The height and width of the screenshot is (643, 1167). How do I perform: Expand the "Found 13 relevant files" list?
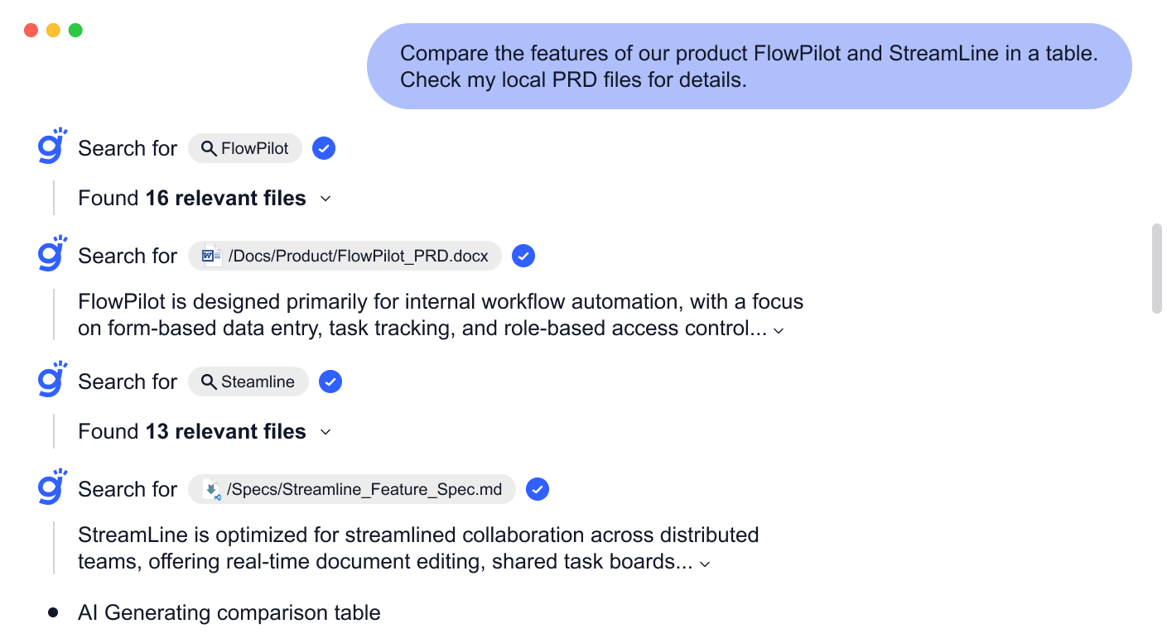(x=325, y=432)
